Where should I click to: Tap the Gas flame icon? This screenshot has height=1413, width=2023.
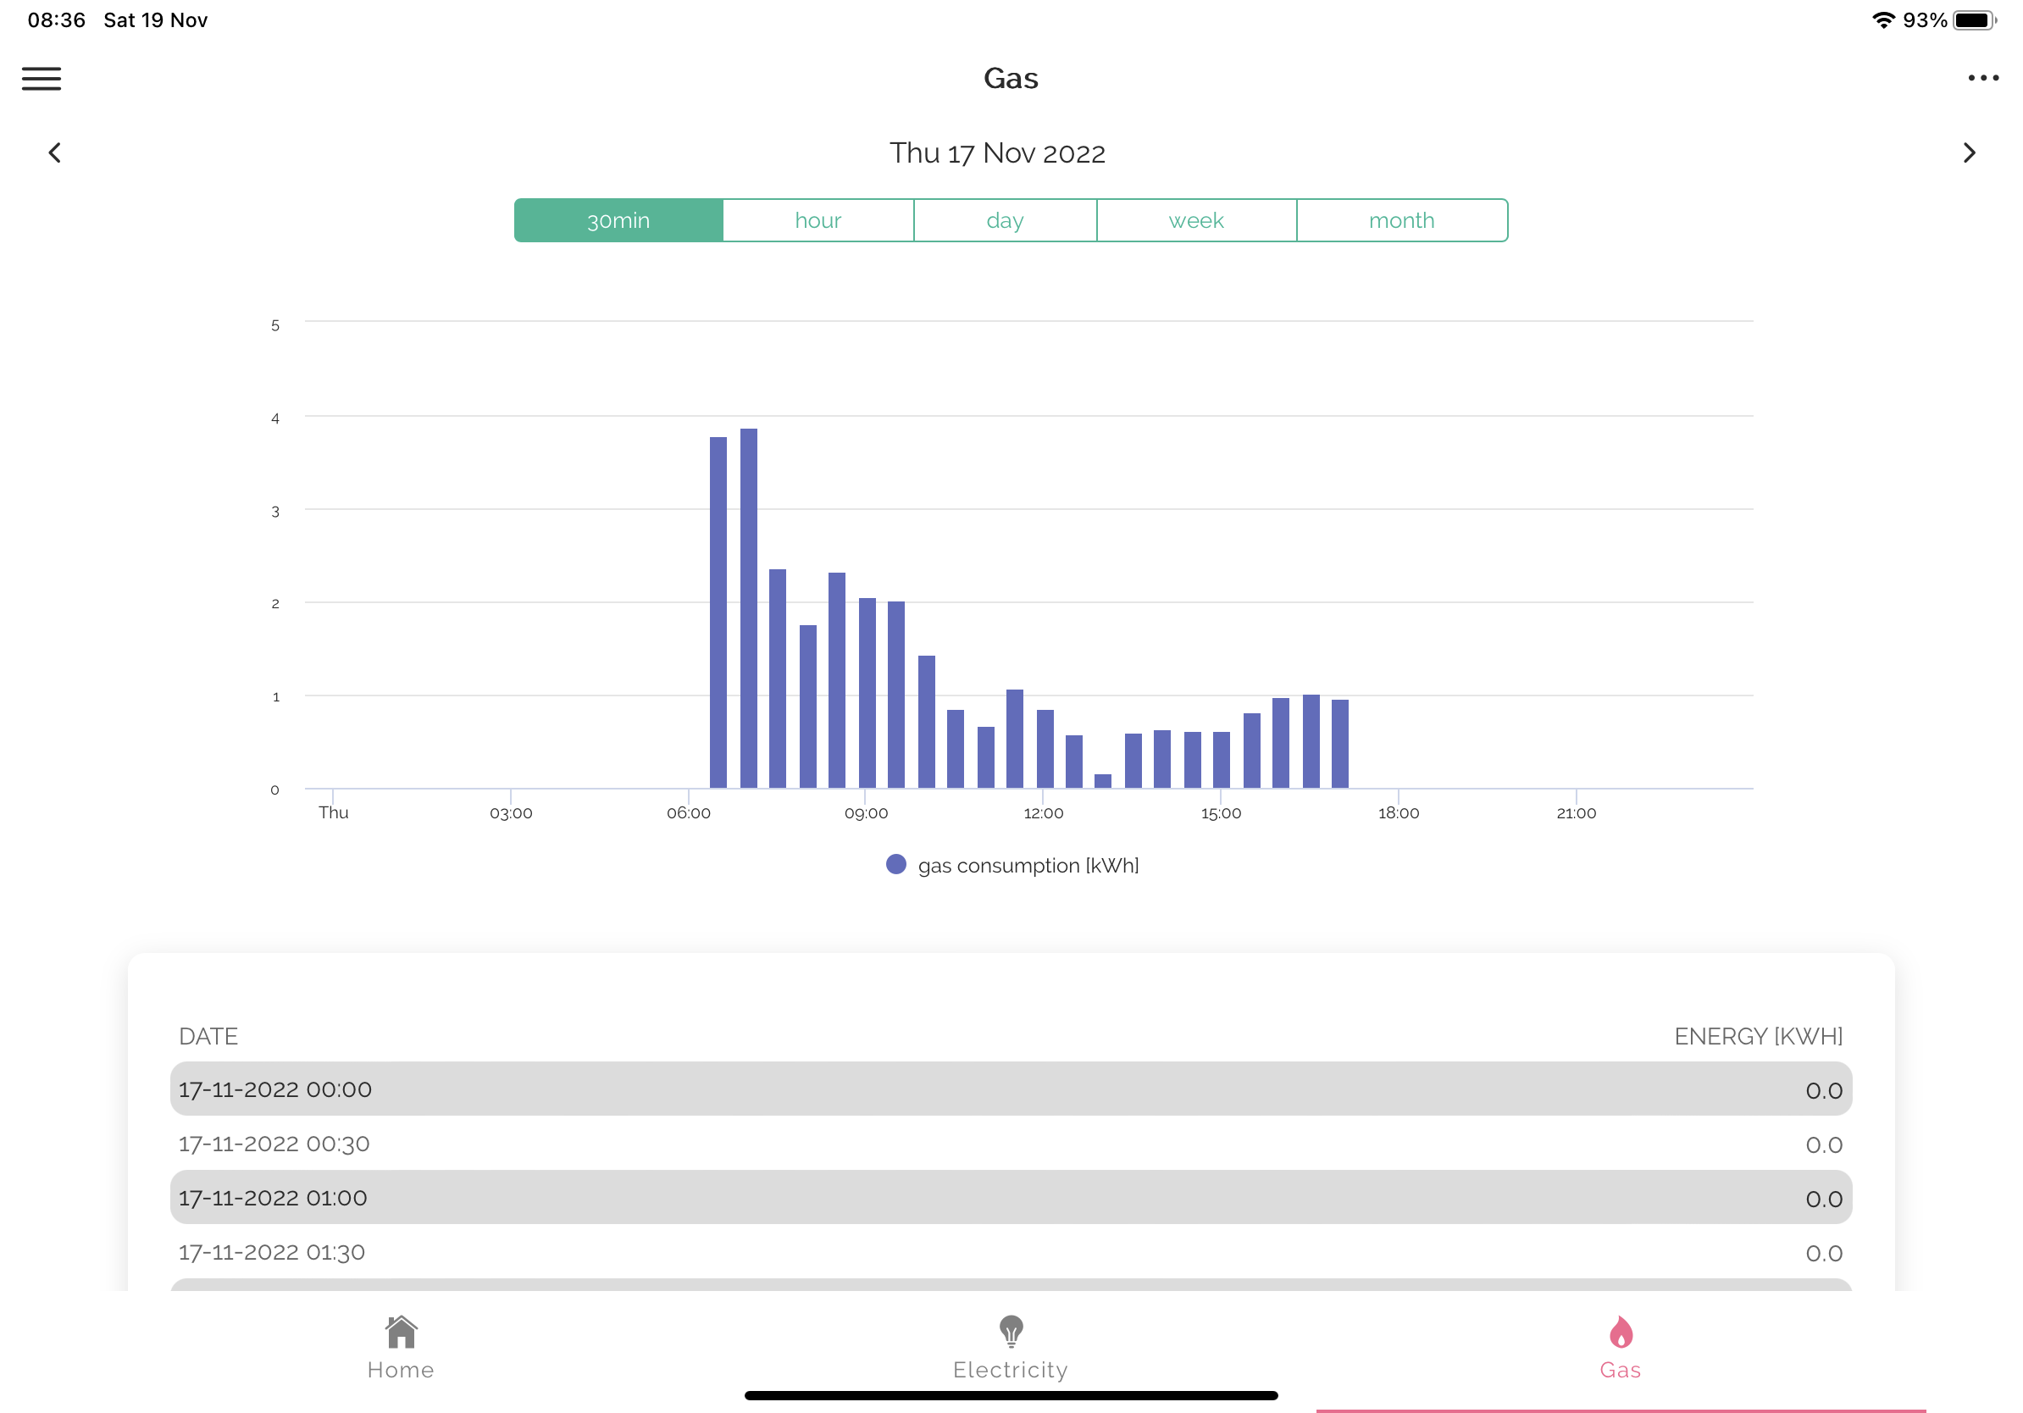[x=1621, y=1332]
